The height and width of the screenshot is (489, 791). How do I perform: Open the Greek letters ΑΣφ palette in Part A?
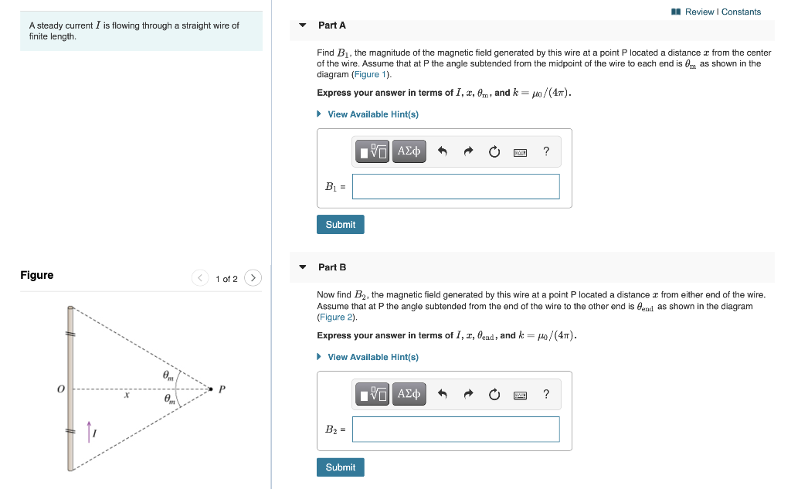[x=409, y=151]
